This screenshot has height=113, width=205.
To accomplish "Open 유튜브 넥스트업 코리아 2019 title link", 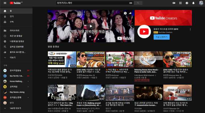I will [x=166, y=29].
